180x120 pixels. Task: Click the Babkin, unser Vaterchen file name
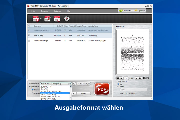pyautogui.click(x=42, y=30)
